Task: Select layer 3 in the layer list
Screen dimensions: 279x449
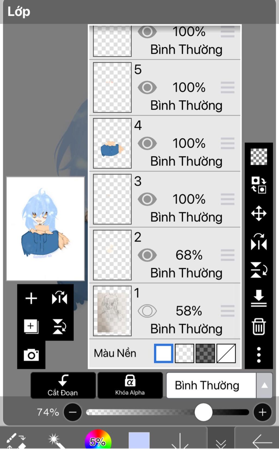Action: pyautogui.click(x=165, y=199)
